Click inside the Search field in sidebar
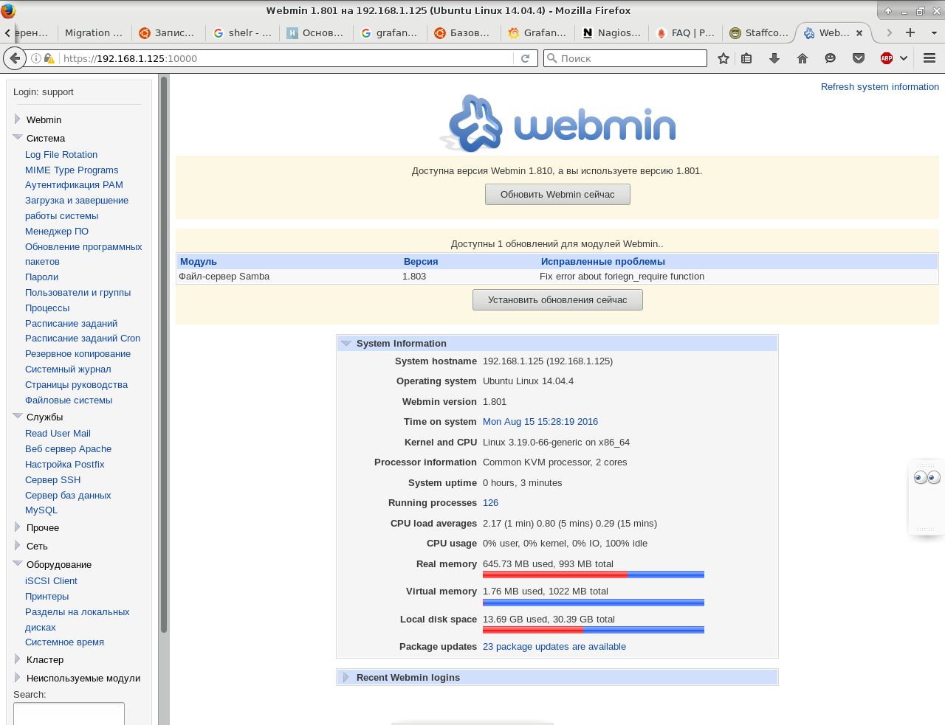 click(x=69, y=714)
